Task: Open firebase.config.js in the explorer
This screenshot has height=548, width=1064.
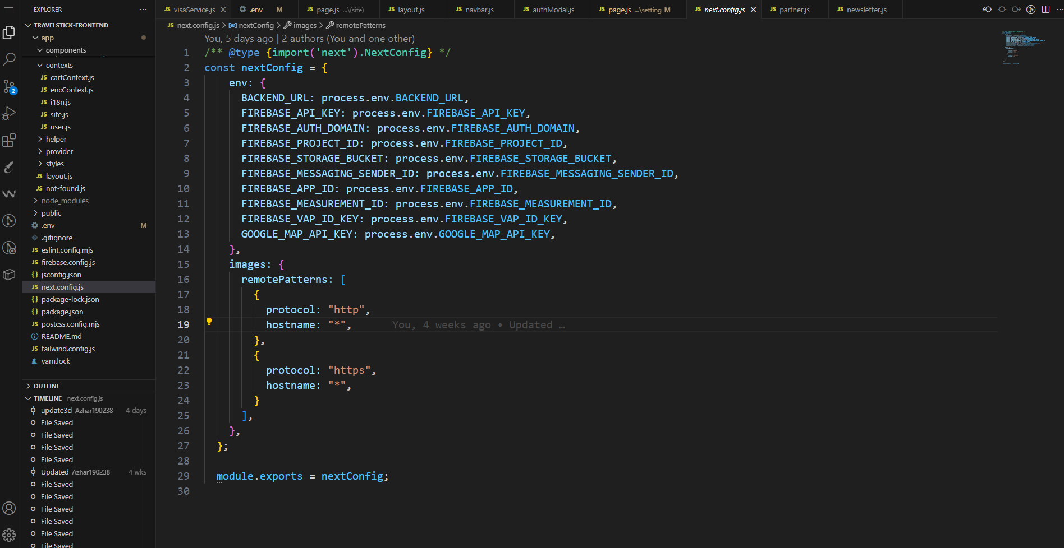Action: coord(89,262)
